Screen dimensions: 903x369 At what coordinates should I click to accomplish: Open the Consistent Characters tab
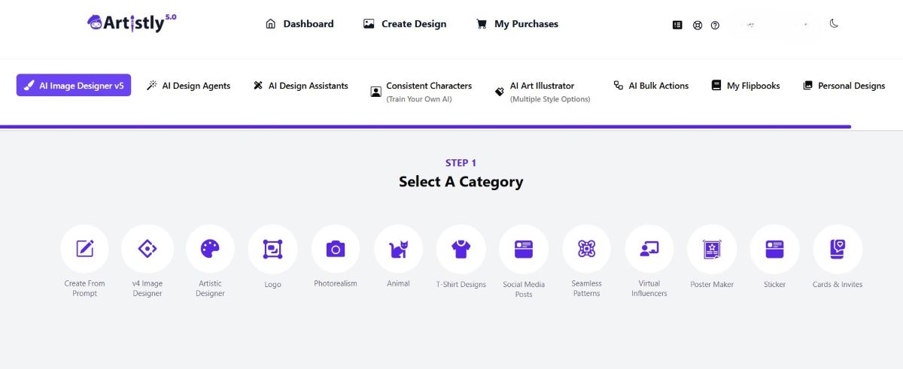[421, 91]
